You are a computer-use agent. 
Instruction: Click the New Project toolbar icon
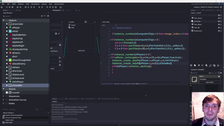coord(7,7)
